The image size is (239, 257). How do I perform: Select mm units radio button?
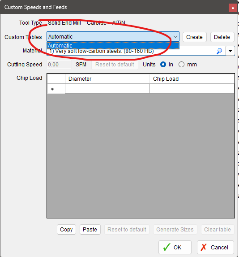click(x=181, y=65)
